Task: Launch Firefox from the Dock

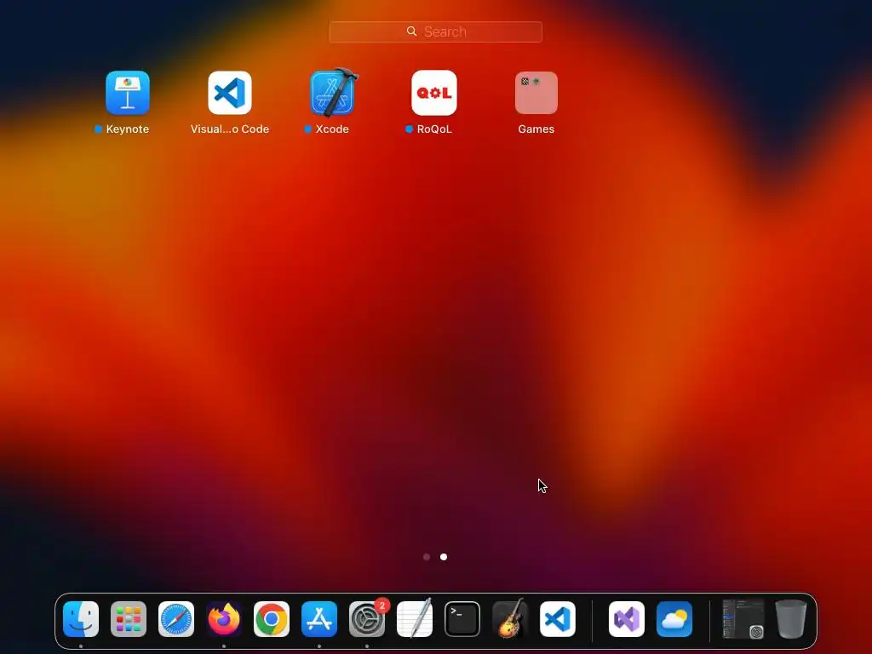Action: click(224, 619)
